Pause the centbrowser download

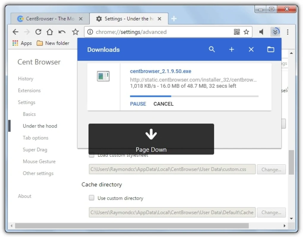[138, 104]
